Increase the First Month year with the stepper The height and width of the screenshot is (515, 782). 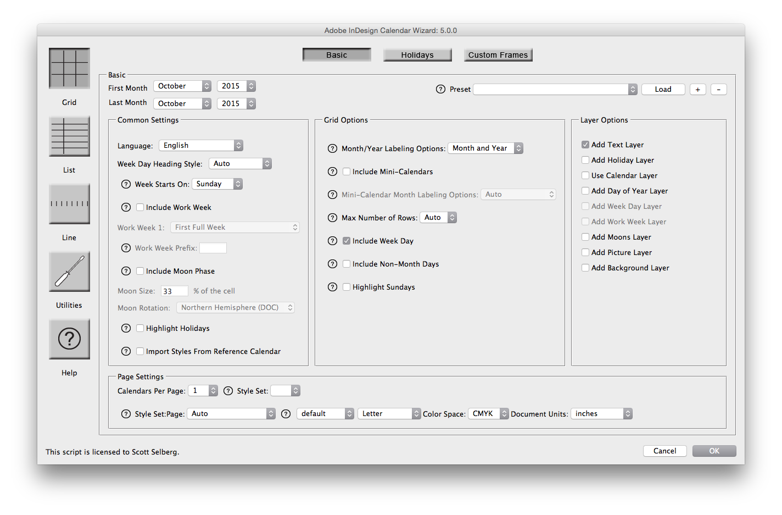click(251, 84)
